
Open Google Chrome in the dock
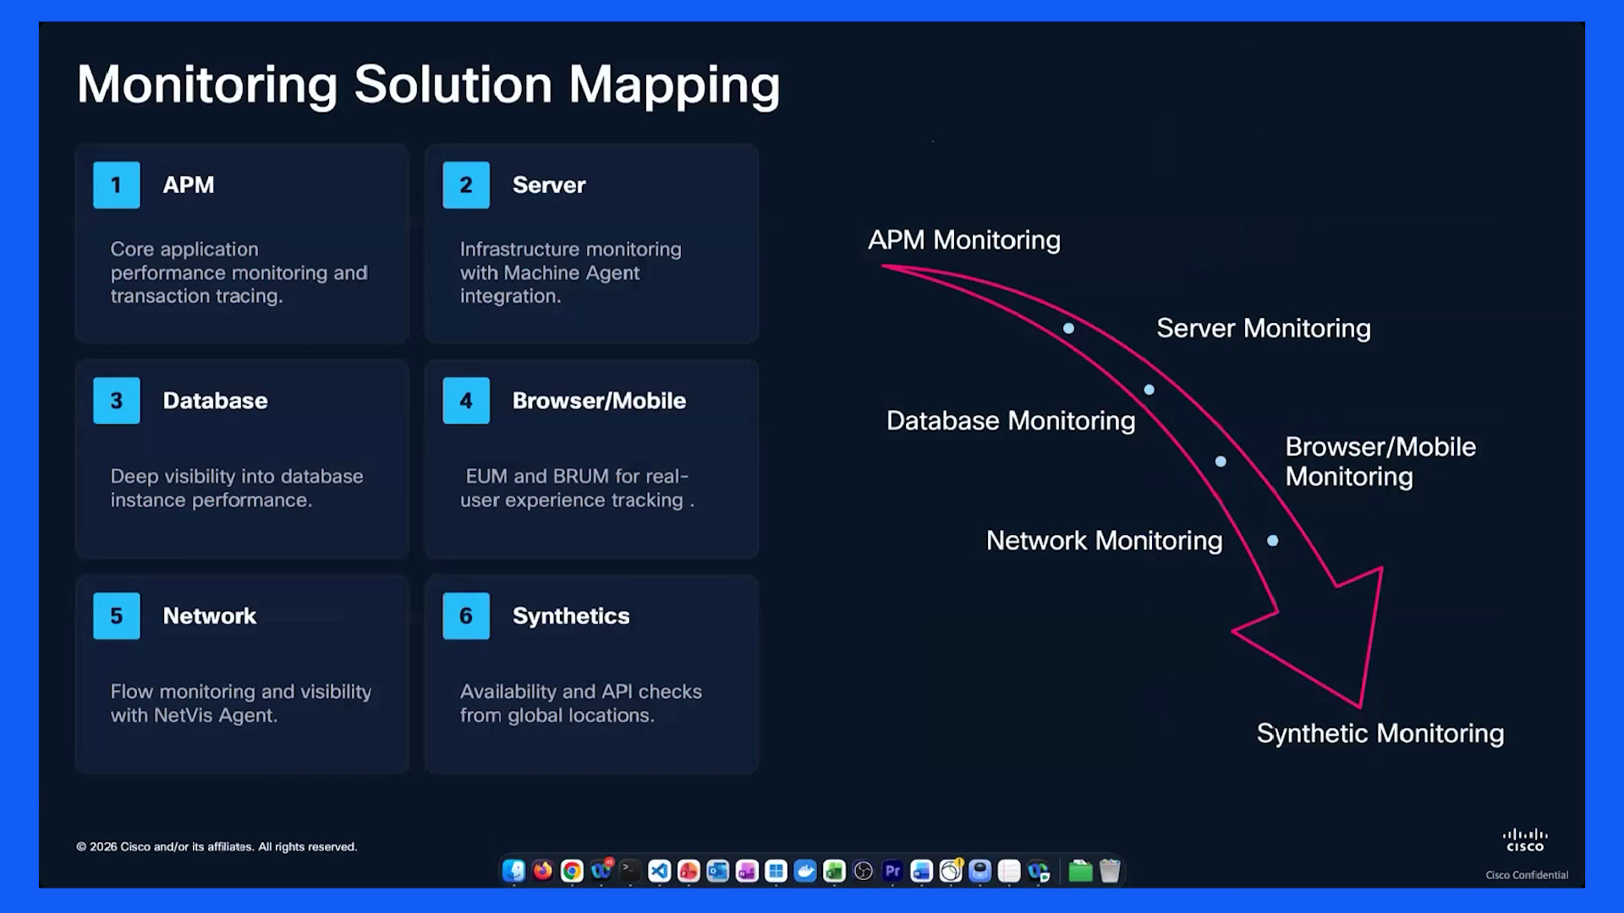pyautogui.click(x=572, y=871)
